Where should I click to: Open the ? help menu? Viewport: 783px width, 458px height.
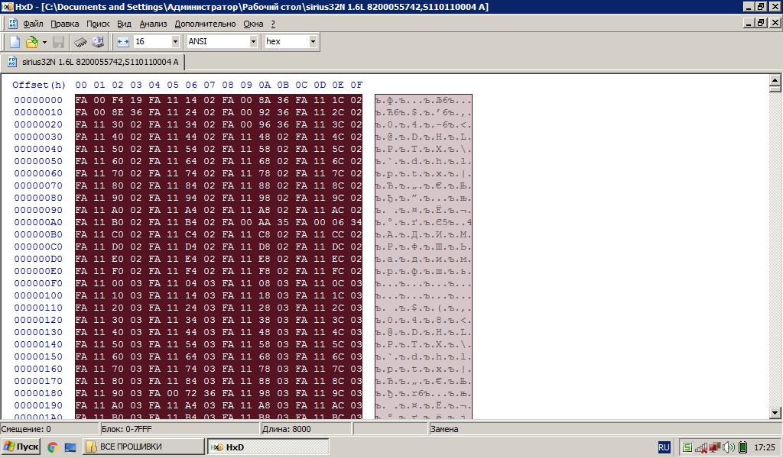click(x=273, y=24)
